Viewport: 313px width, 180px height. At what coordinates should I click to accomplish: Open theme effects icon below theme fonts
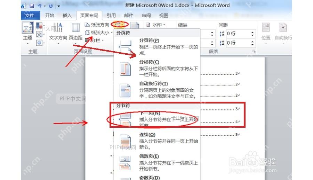click(x=39, y=43)
